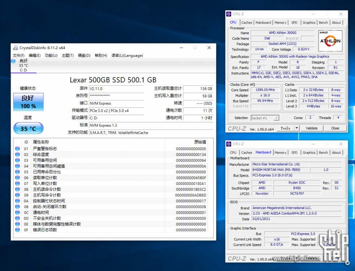Expand the Tools dropdown arrow in CPU-Z
This screenshot has width=355, height=271.
click(297, 128)
